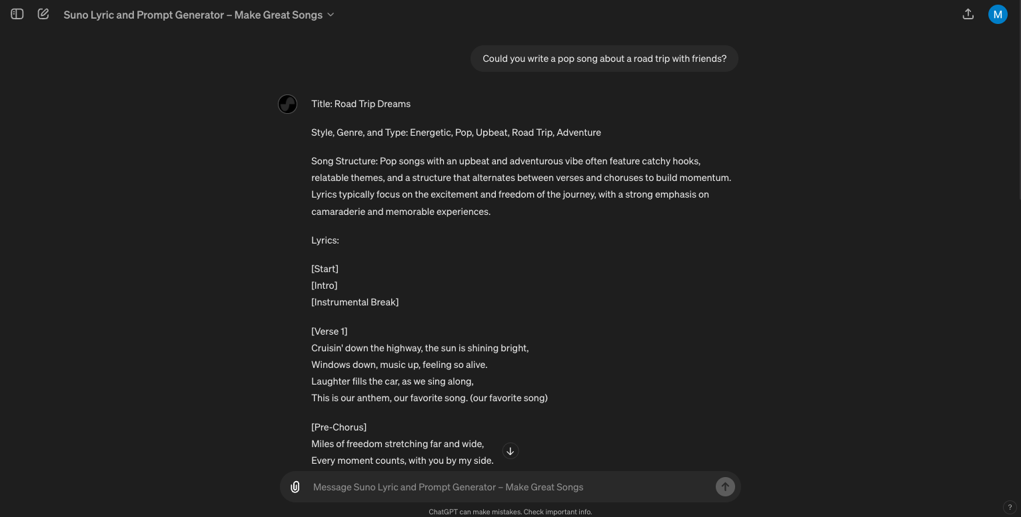
Task: Attach a file using paperclip icon
Action: [295, 487]
